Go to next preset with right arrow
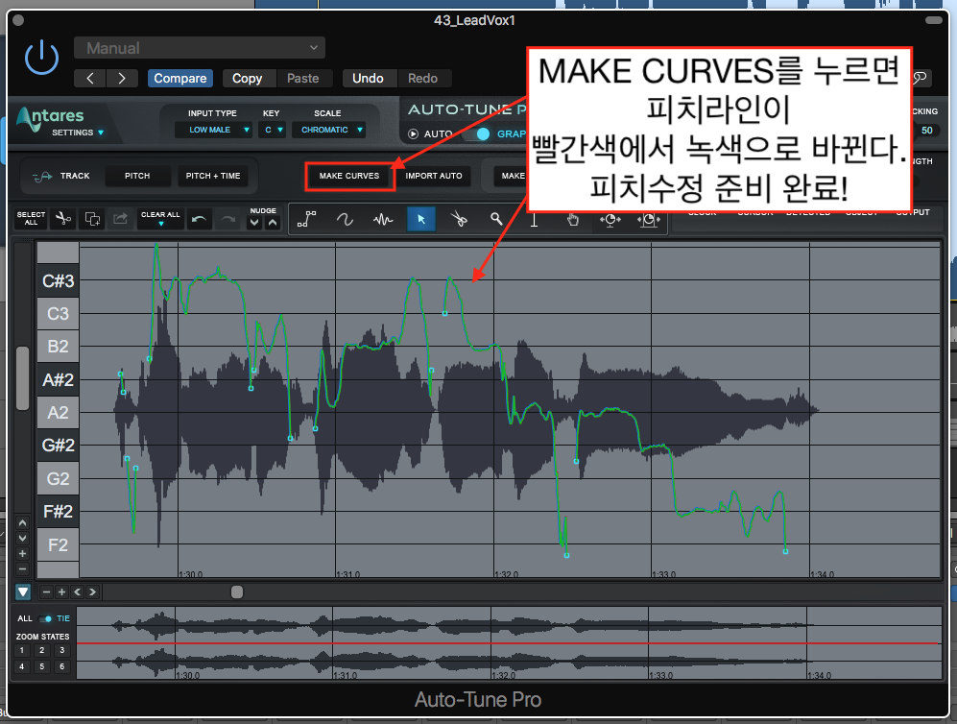This screenshot has height=724, width=957. coord(122,78)
